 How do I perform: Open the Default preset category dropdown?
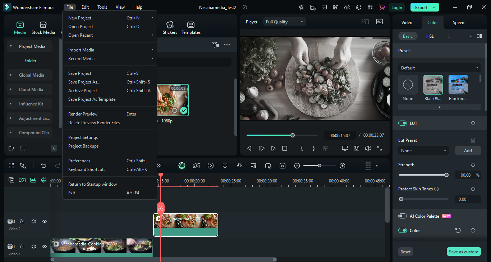pyautogui.click(x=439, y=68)
